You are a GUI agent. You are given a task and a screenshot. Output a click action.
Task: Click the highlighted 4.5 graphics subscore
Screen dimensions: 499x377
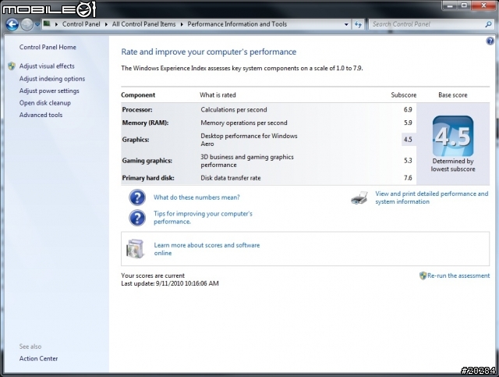point(408,140)
